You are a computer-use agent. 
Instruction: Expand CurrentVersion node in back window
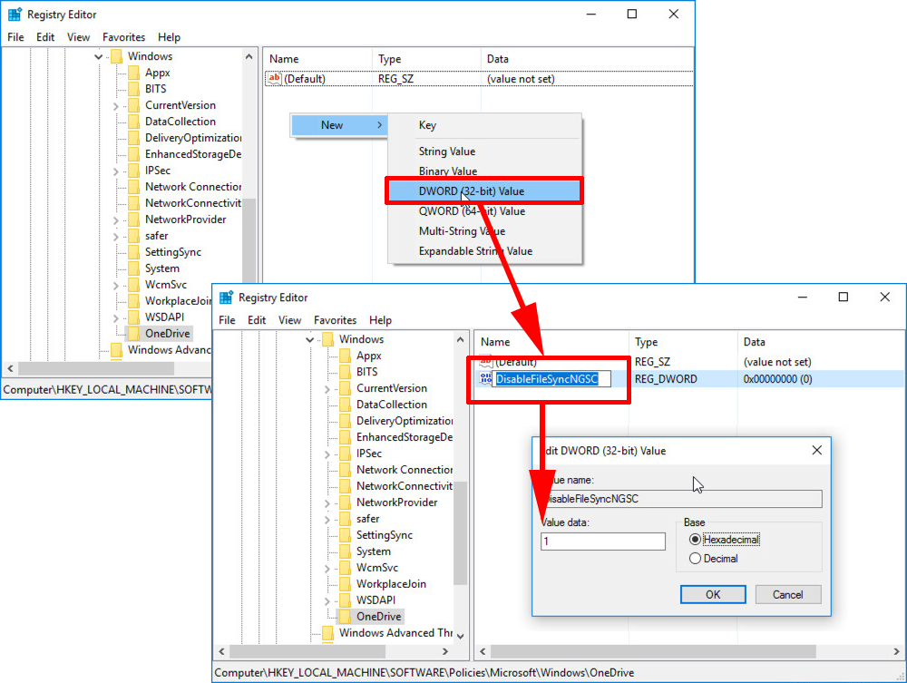click(116, 106)
